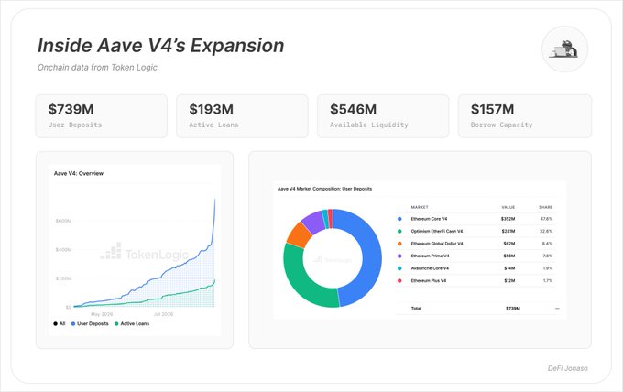Toggle User Deposits series in chart legend
This screenshot has width=623, height=392.
(90, 323)
